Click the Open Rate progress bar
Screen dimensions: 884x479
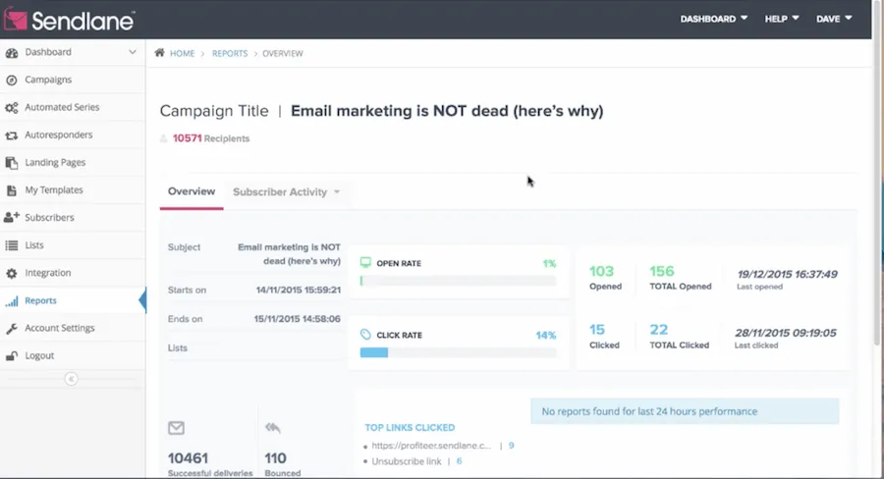[x=458, y=281]
